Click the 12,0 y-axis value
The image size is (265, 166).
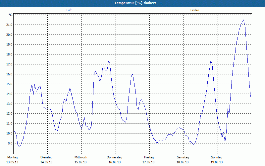9,114
